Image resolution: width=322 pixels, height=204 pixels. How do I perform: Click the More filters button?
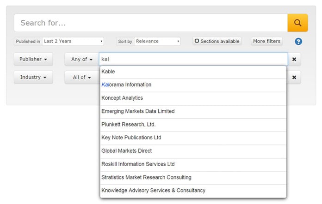pos(266,41)
